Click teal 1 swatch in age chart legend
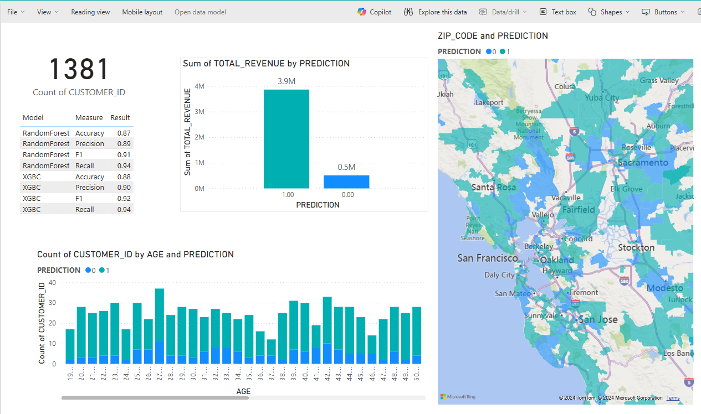The image size is (701, 414). click(x=102, y=270)
